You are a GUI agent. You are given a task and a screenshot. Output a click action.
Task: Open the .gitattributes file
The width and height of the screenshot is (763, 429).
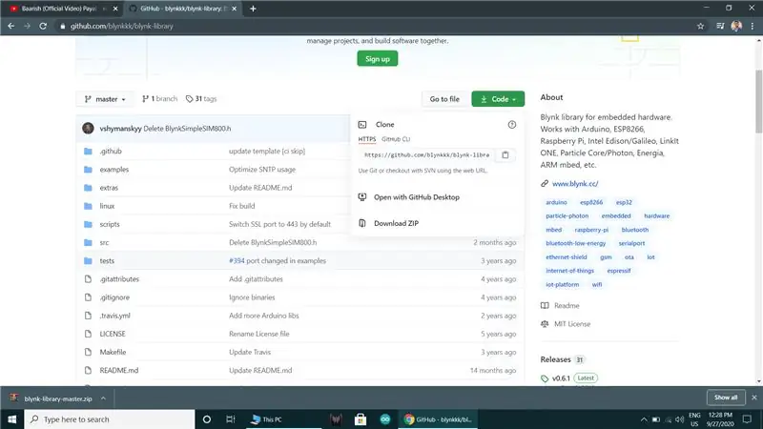(x=119, y=279)
